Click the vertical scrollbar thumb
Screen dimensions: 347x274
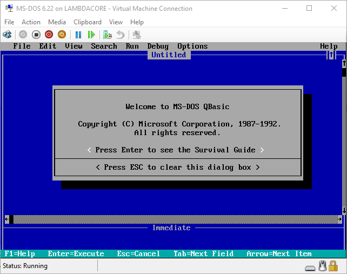click(344, 72)
